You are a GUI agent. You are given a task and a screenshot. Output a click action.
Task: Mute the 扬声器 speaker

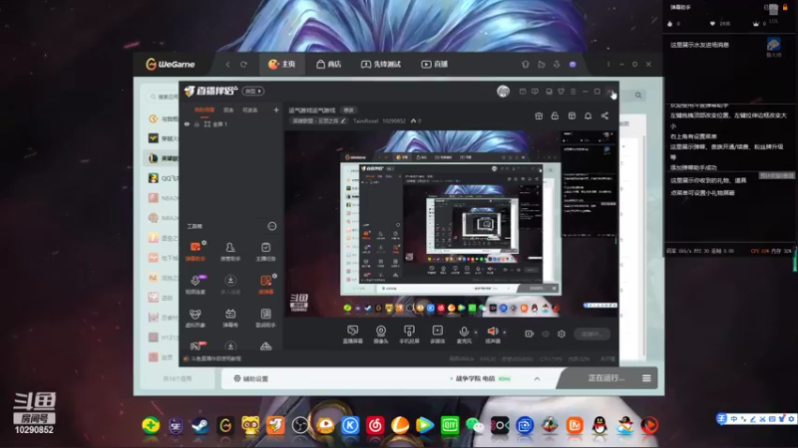492,335
